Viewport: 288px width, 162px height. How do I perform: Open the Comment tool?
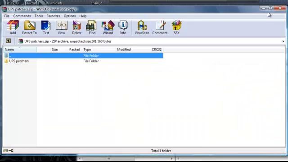coord(160,27)
